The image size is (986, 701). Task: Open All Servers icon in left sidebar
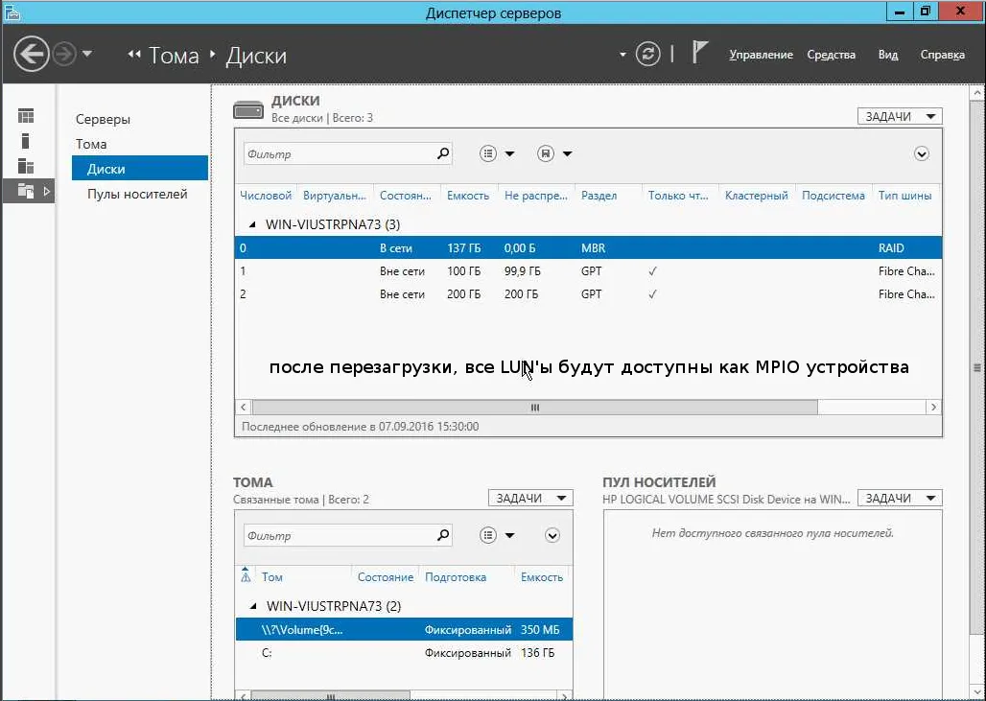coord(26,166)
